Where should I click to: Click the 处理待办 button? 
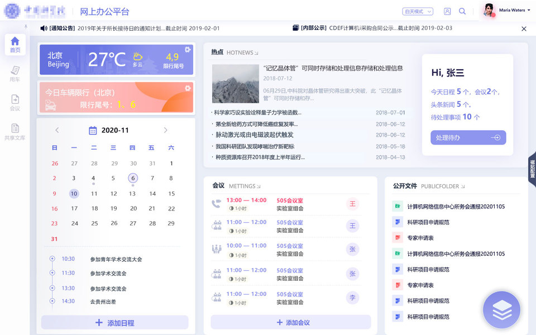[468, 137]
